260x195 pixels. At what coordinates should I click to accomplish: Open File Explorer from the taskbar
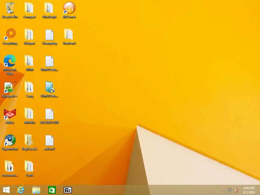(x=36, y=190)
